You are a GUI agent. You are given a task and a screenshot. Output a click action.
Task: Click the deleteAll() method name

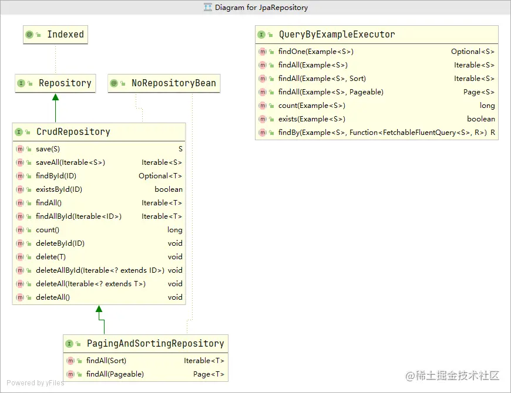53,297
